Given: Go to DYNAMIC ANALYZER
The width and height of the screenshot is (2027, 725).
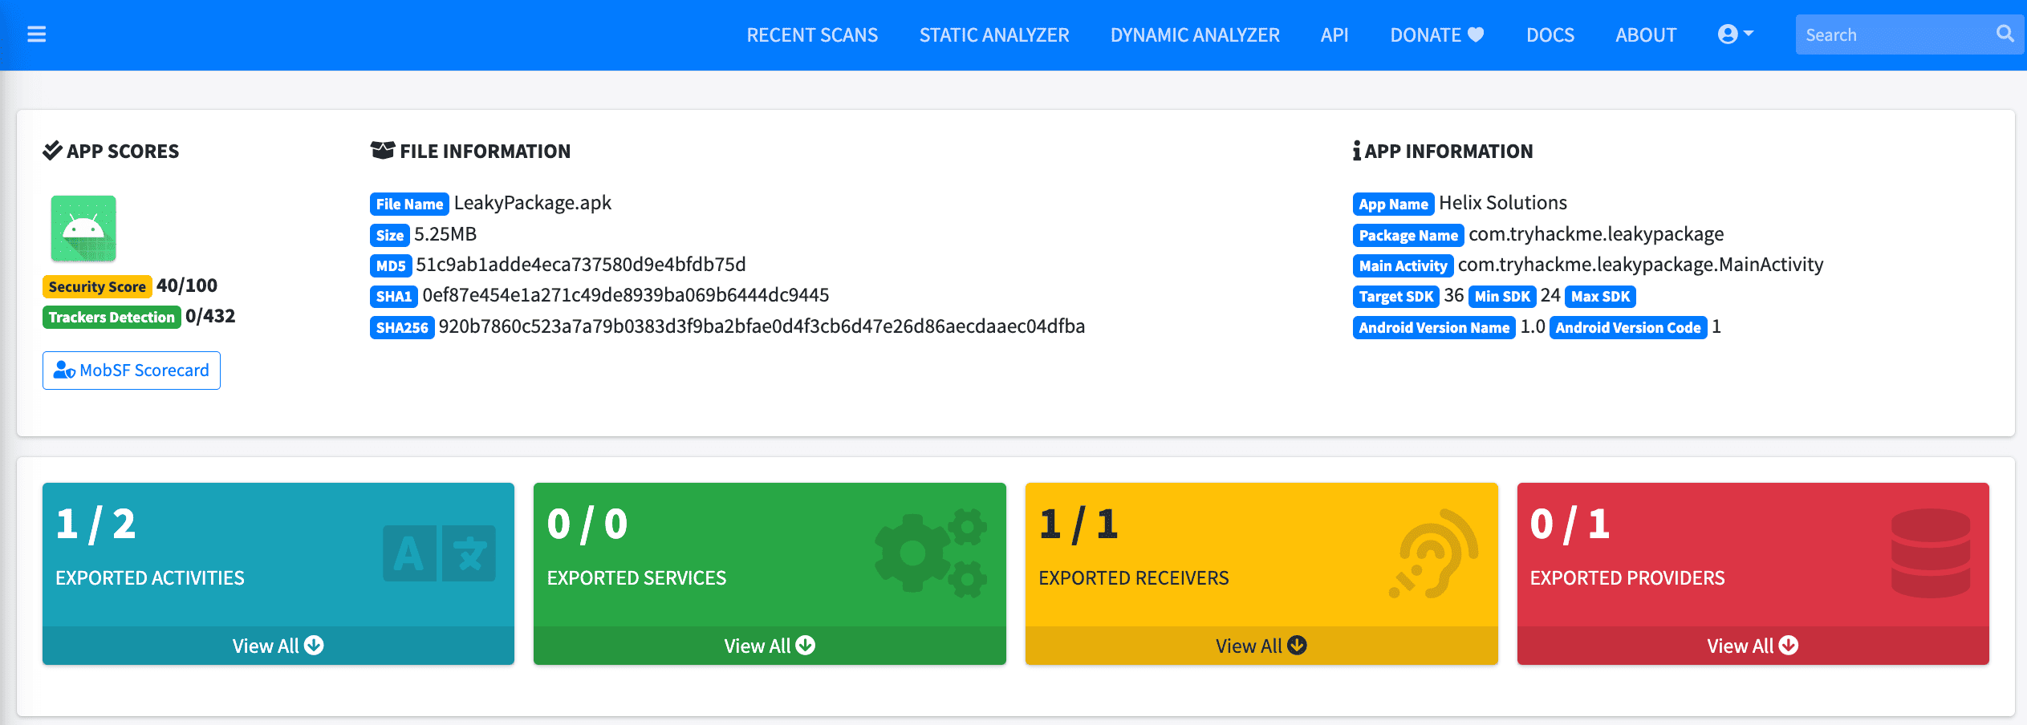Looking at the screenshot, I should click(1195, 35).
